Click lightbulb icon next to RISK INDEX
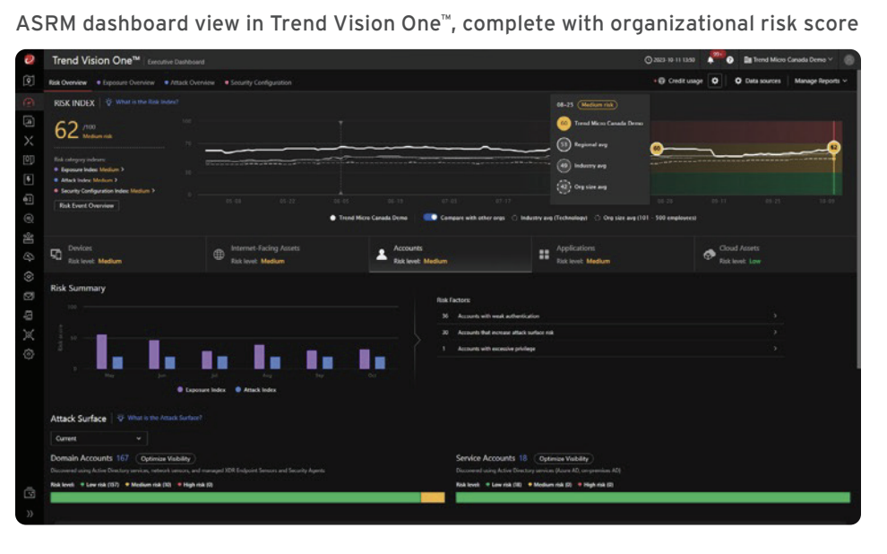887x554 pixels. click(x=108, y=102)
